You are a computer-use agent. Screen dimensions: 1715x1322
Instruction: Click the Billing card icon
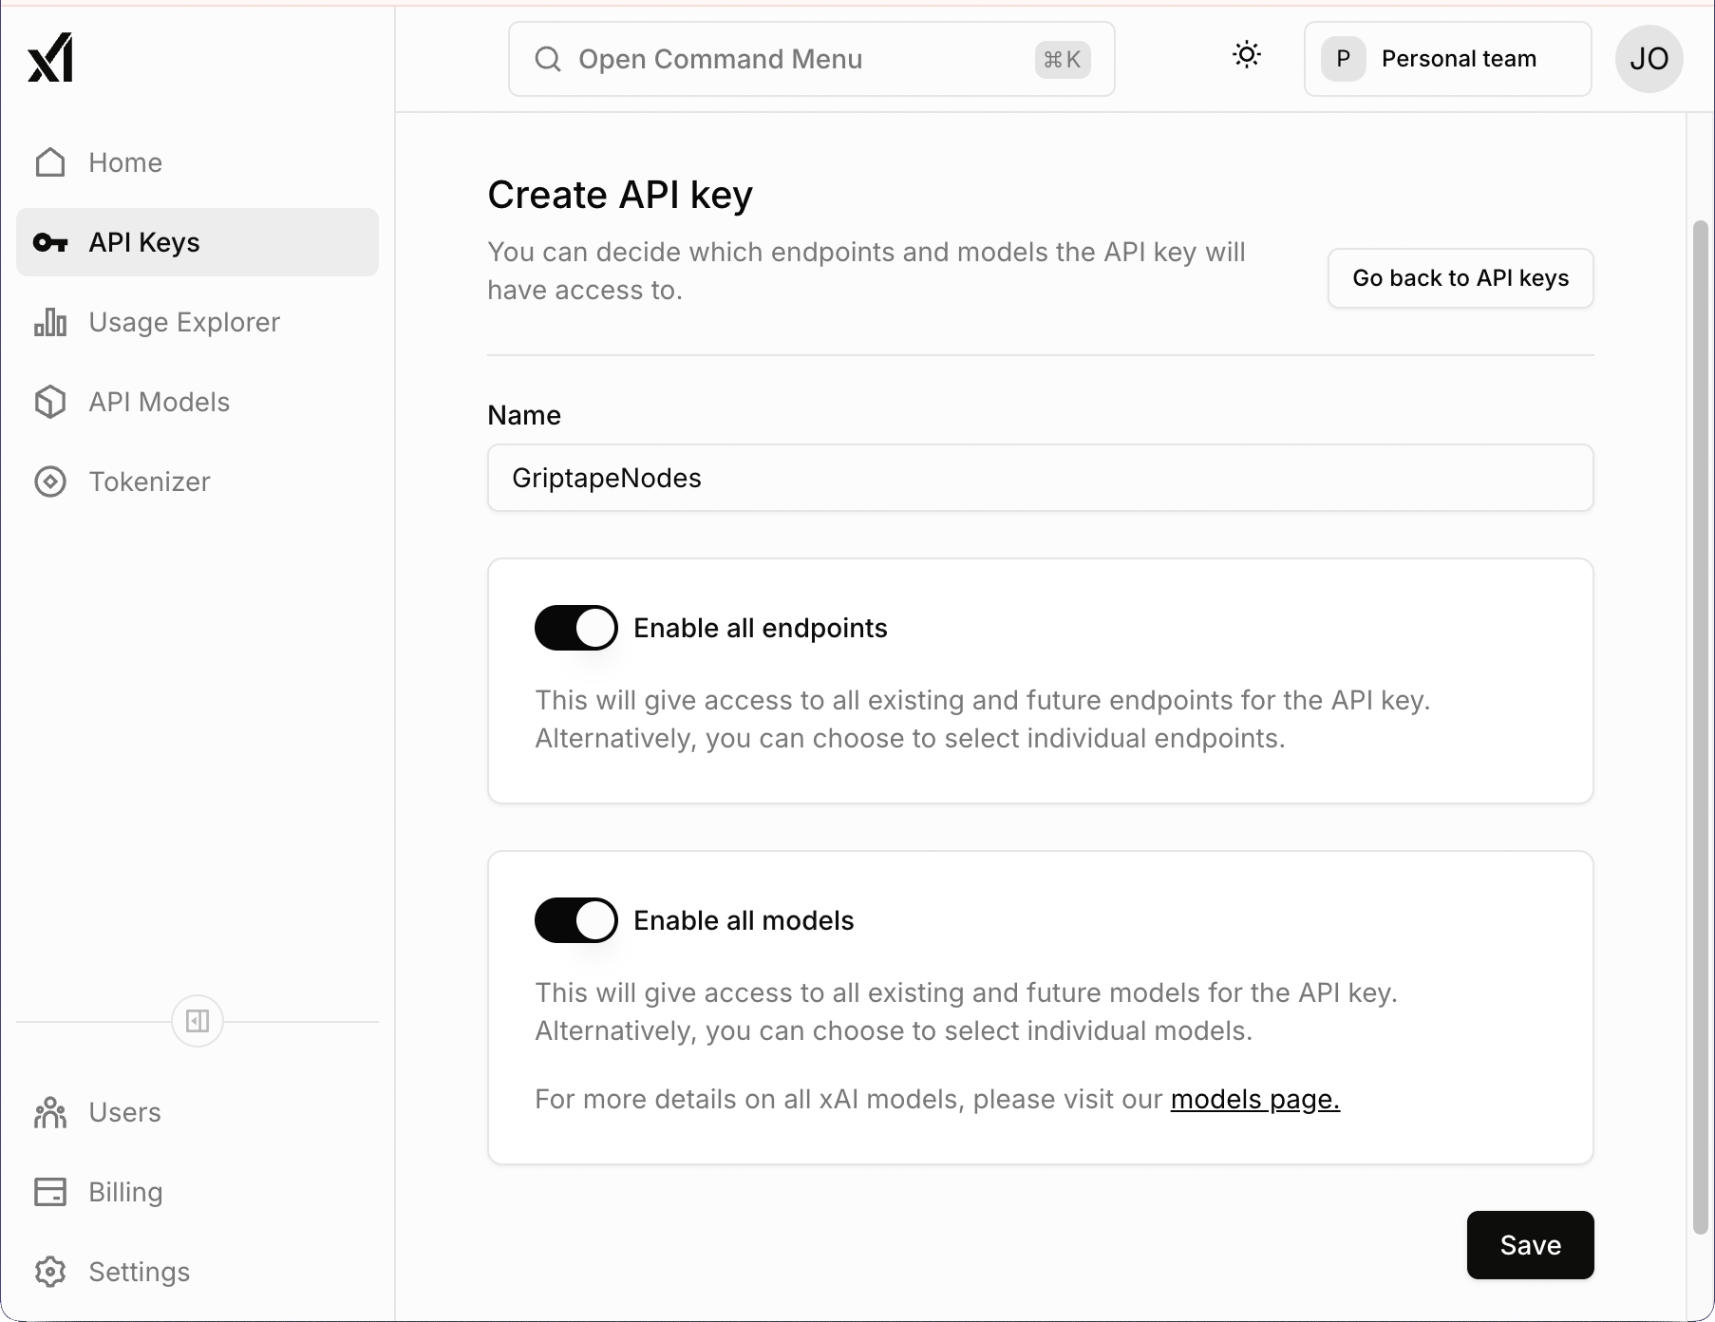(50, 1192)
